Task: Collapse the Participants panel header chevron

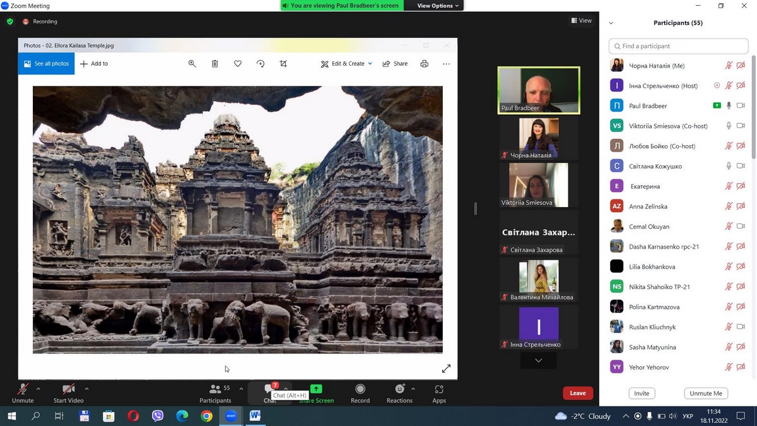Action: click(611, 23)
